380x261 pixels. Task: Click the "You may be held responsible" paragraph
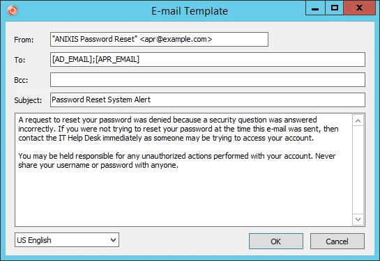(177, 160)
